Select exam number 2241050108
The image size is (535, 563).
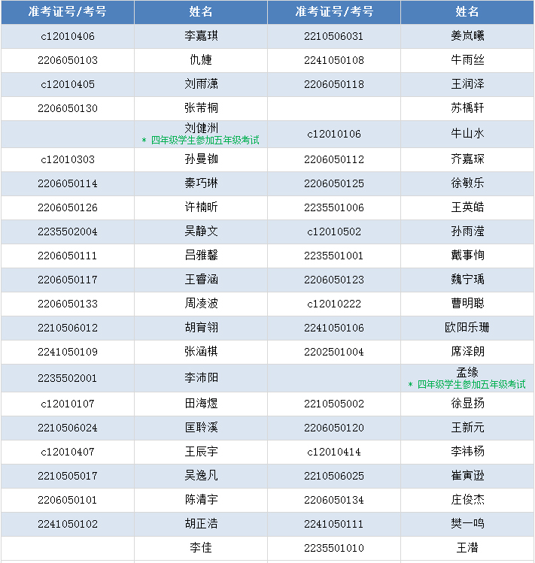[334, 60]
